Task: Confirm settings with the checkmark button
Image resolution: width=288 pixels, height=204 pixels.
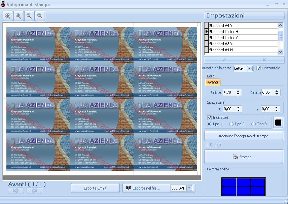Action: [224, 60]
